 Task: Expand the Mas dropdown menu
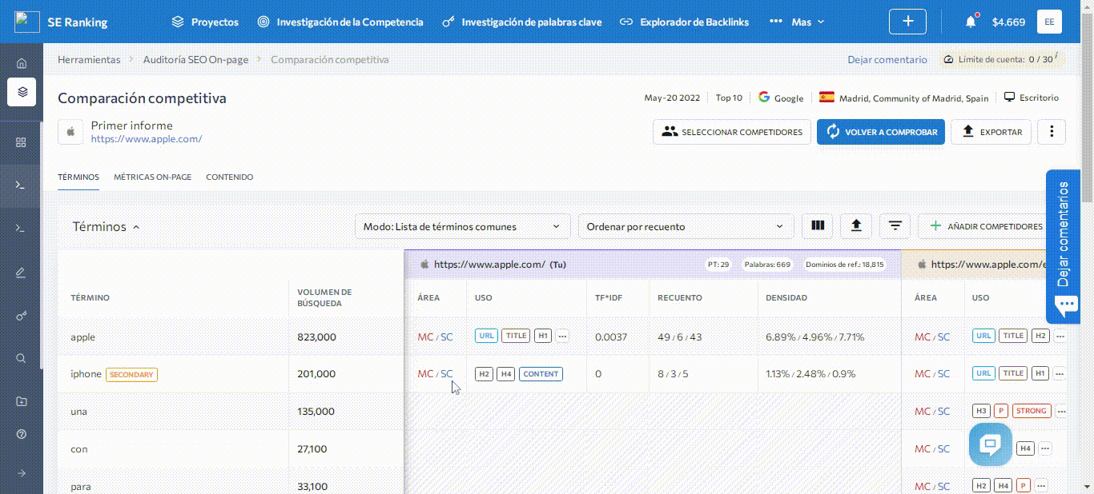point(797,22)
